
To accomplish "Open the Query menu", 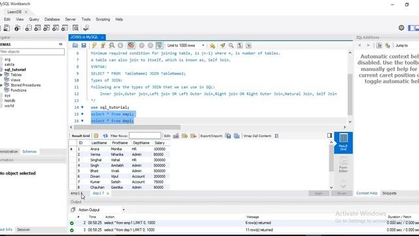I will [34, 19].
